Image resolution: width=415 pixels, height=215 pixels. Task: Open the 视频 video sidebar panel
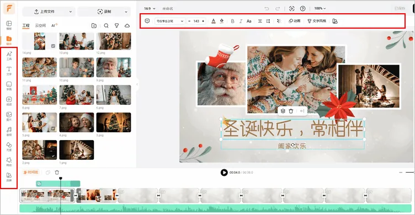(x=9, y=101)
